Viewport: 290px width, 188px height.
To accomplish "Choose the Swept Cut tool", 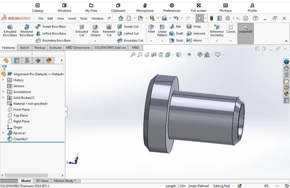I will (127, 26).
